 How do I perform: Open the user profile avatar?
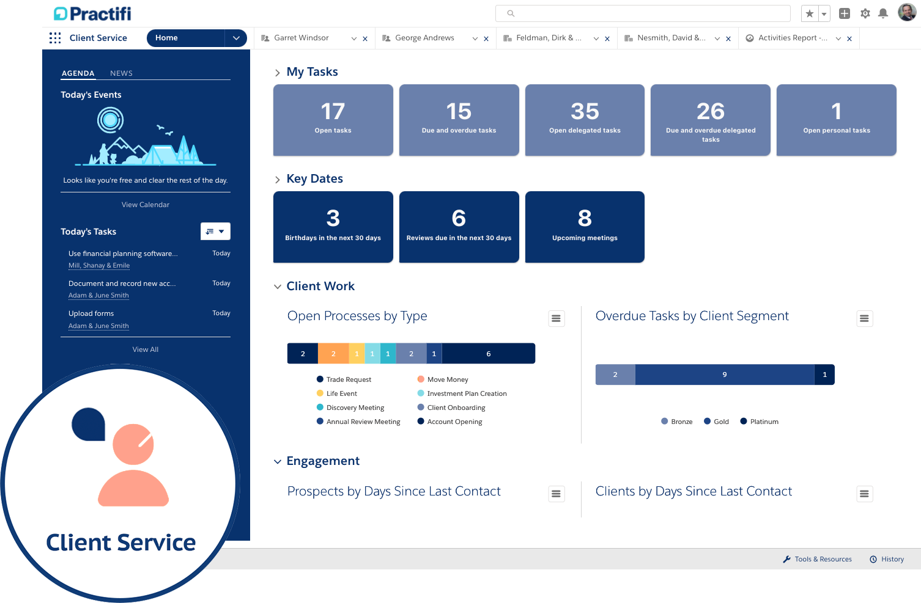coord(906,12)
